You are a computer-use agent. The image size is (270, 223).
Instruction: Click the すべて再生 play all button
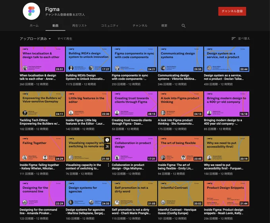[x=65, y=39]
